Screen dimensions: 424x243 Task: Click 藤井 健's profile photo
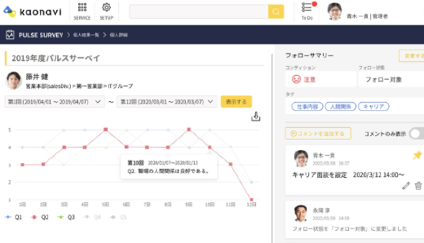[x=14, y=81]
